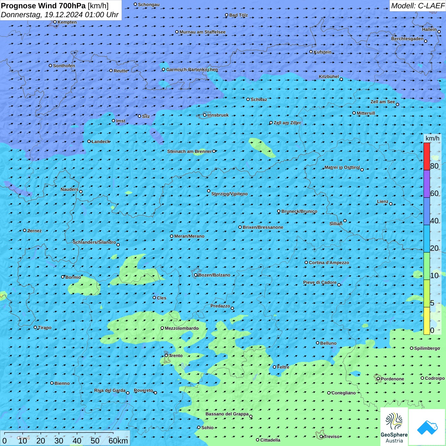Select the Trento city marker dot
The image size is (446, 446).
(166, 356)
